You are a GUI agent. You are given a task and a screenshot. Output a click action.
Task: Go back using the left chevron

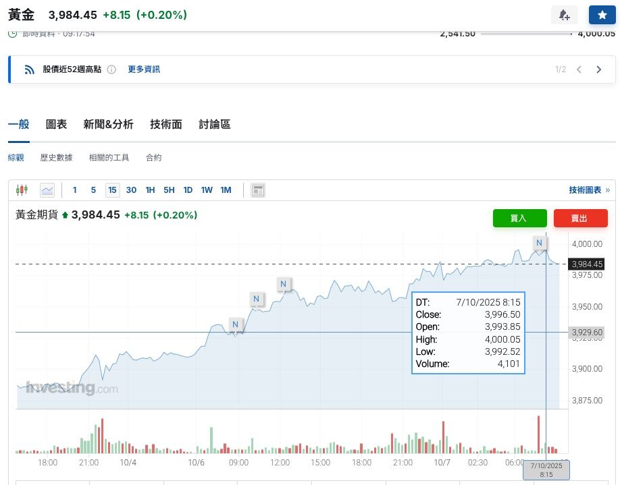click(579, 69)
